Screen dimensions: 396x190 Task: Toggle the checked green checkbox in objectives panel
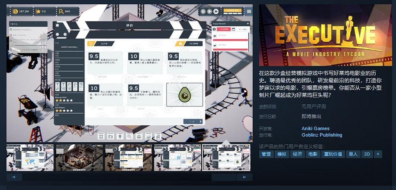[x=11, y=29]
